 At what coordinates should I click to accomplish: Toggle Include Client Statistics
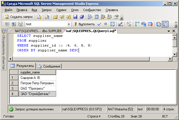(x=144, y=24)
